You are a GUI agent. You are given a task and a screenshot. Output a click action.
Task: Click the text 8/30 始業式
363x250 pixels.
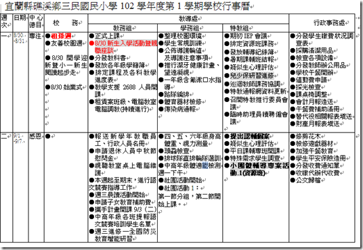pos(66,87)
